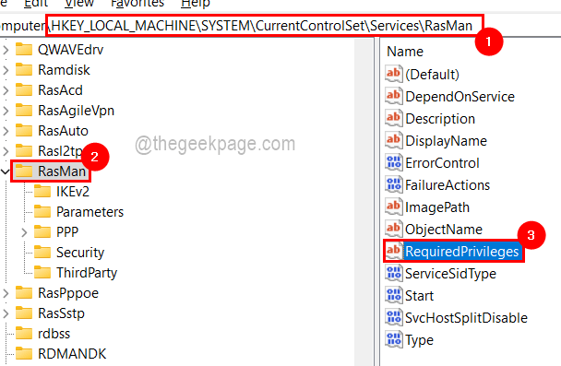Click the binary icon beside ErrorControl
Screen dimensions: 561x366
pos(394,162)
